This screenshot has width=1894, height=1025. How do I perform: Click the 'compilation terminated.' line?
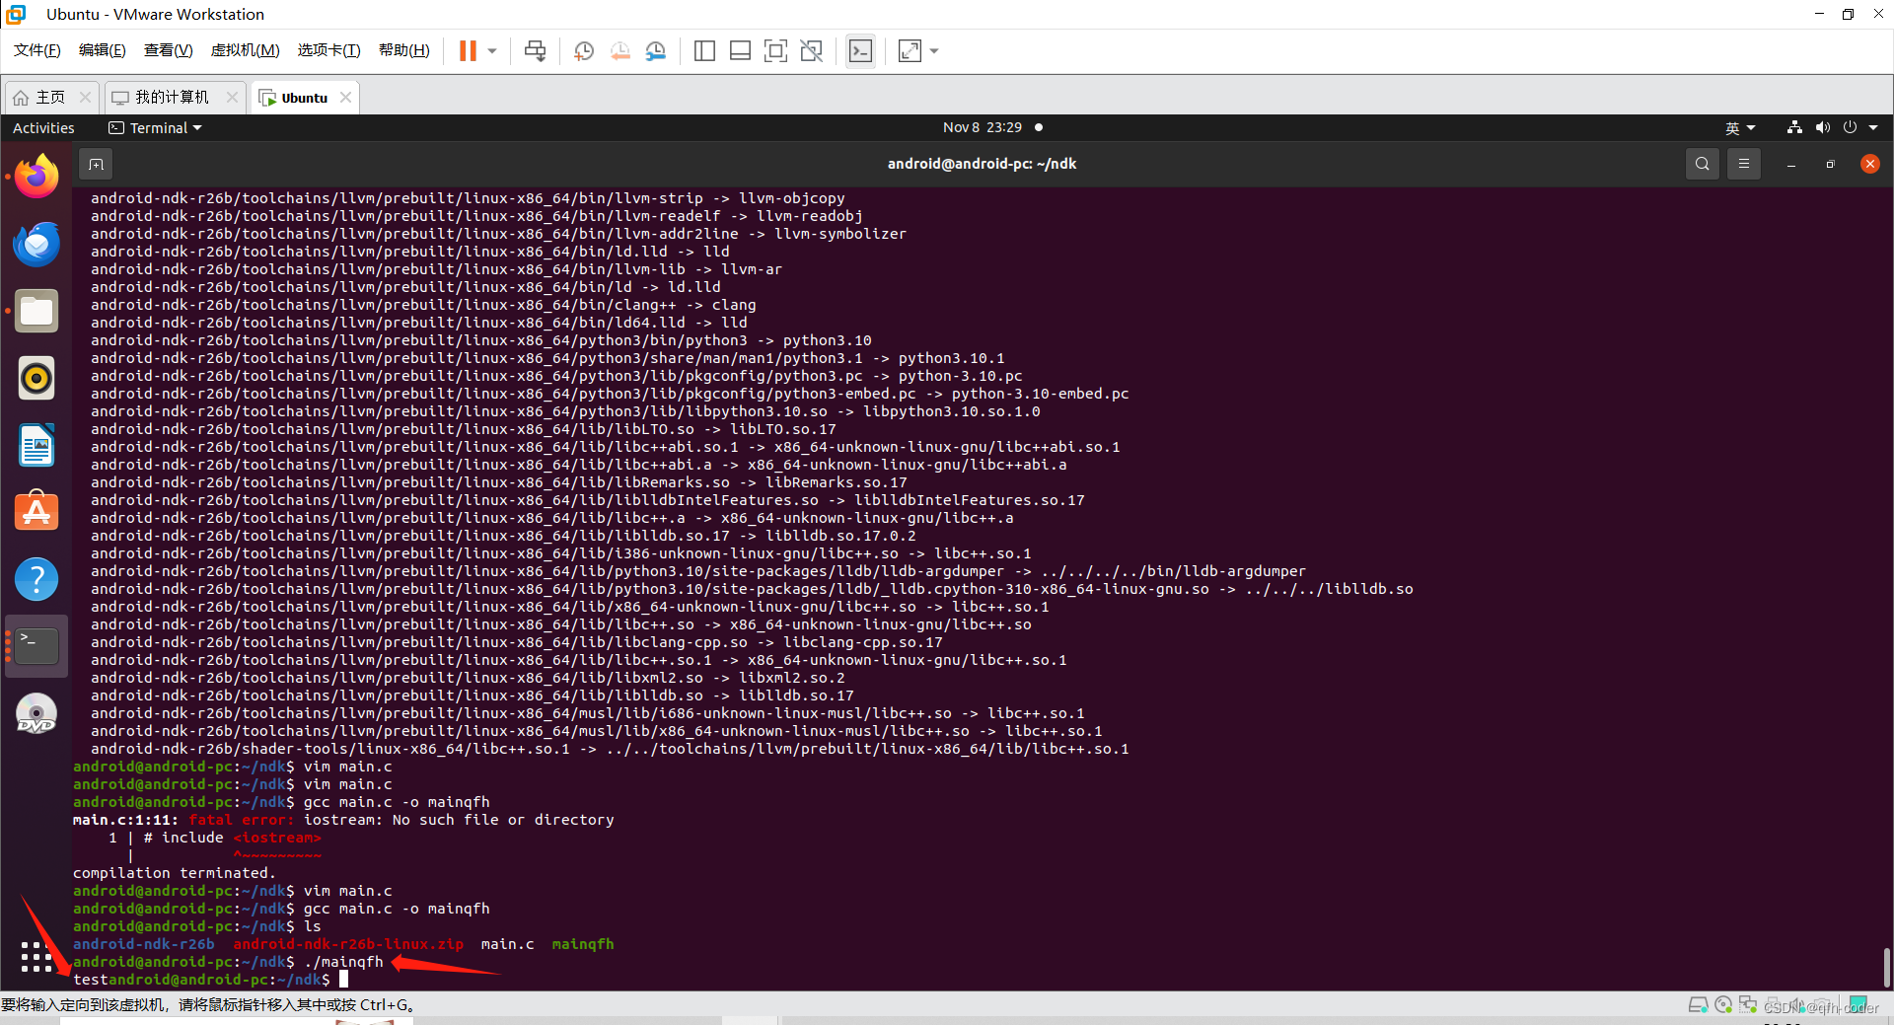tap(175, 873)
